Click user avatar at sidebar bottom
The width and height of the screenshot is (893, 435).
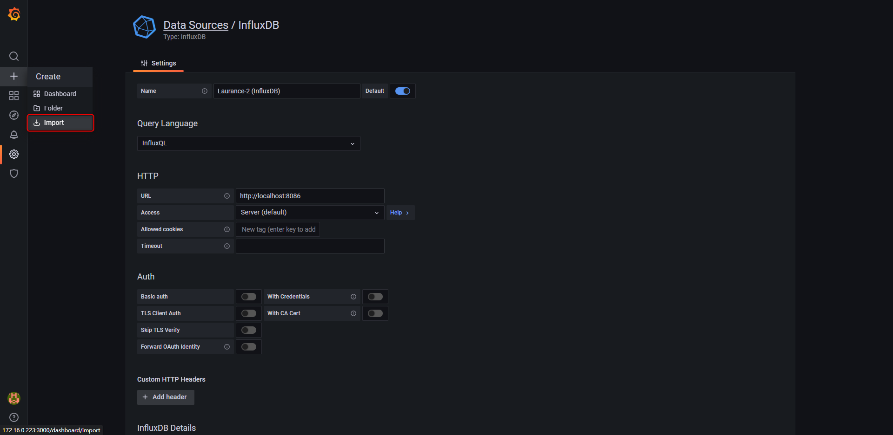[x=14, y=398]
